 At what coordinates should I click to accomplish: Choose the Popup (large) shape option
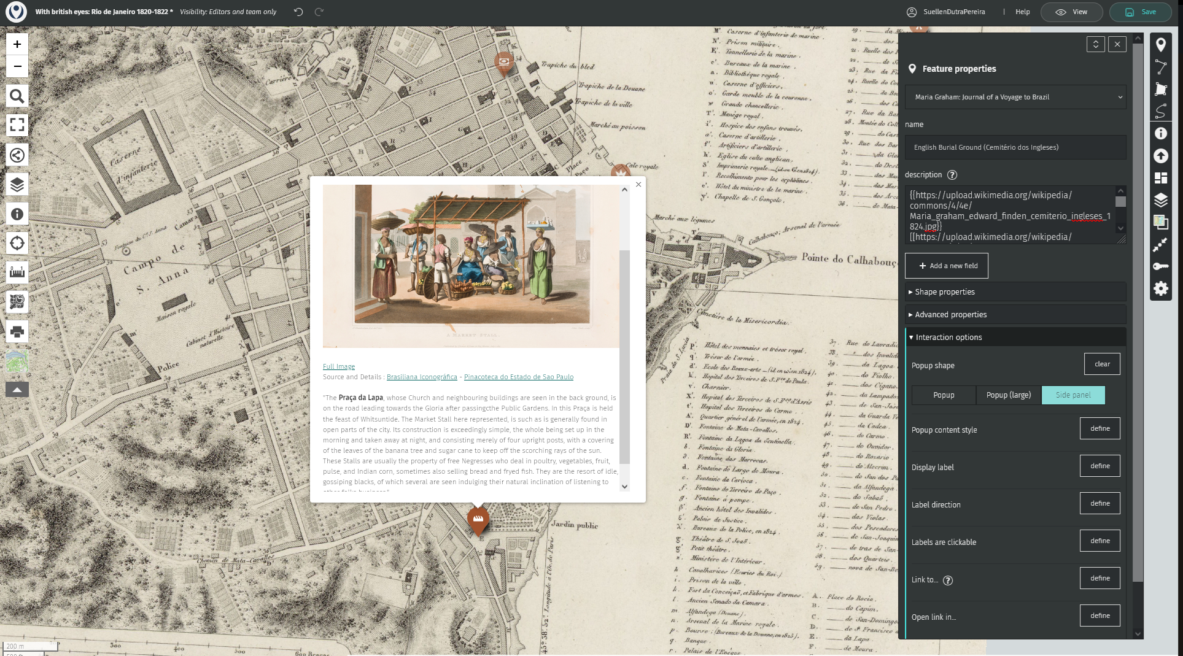click(x=1008, y=395)
